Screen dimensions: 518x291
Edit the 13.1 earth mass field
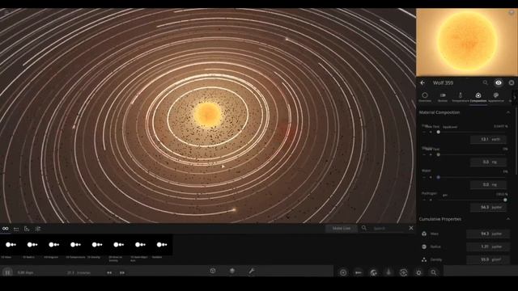pyautogui.click(x=488, y=139)
